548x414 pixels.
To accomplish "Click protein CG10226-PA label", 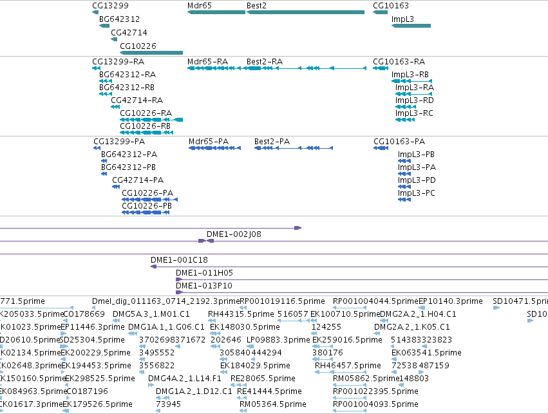I will tap(147, 193).
